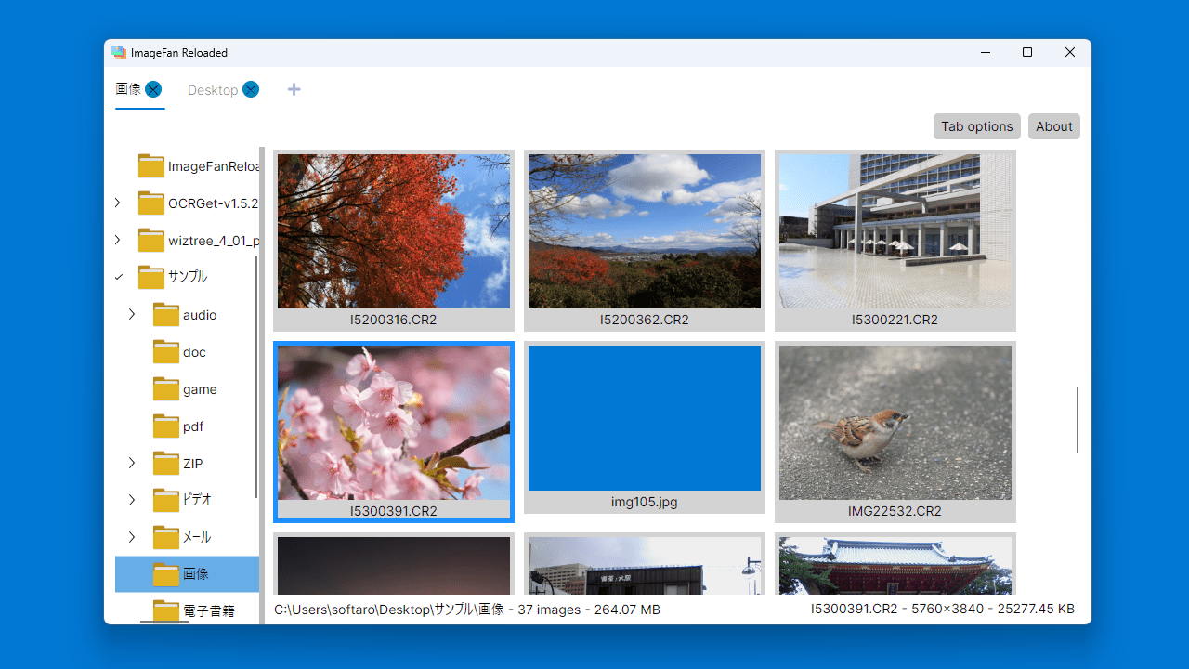
Task: Select the street building thumbnail in bottom row
Action: pyautogui.click(x=645, y=566)
